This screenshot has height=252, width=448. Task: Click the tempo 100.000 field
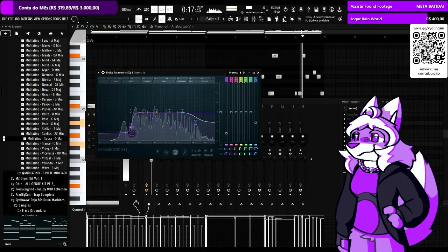click(126, 10)
